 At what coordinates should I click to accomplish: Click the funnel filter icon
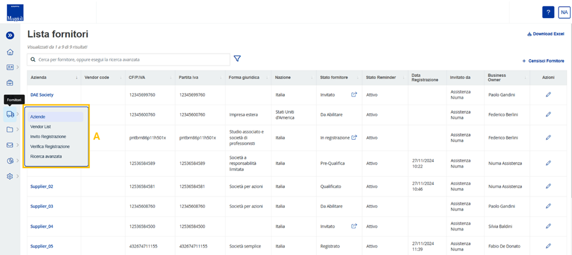238,58
